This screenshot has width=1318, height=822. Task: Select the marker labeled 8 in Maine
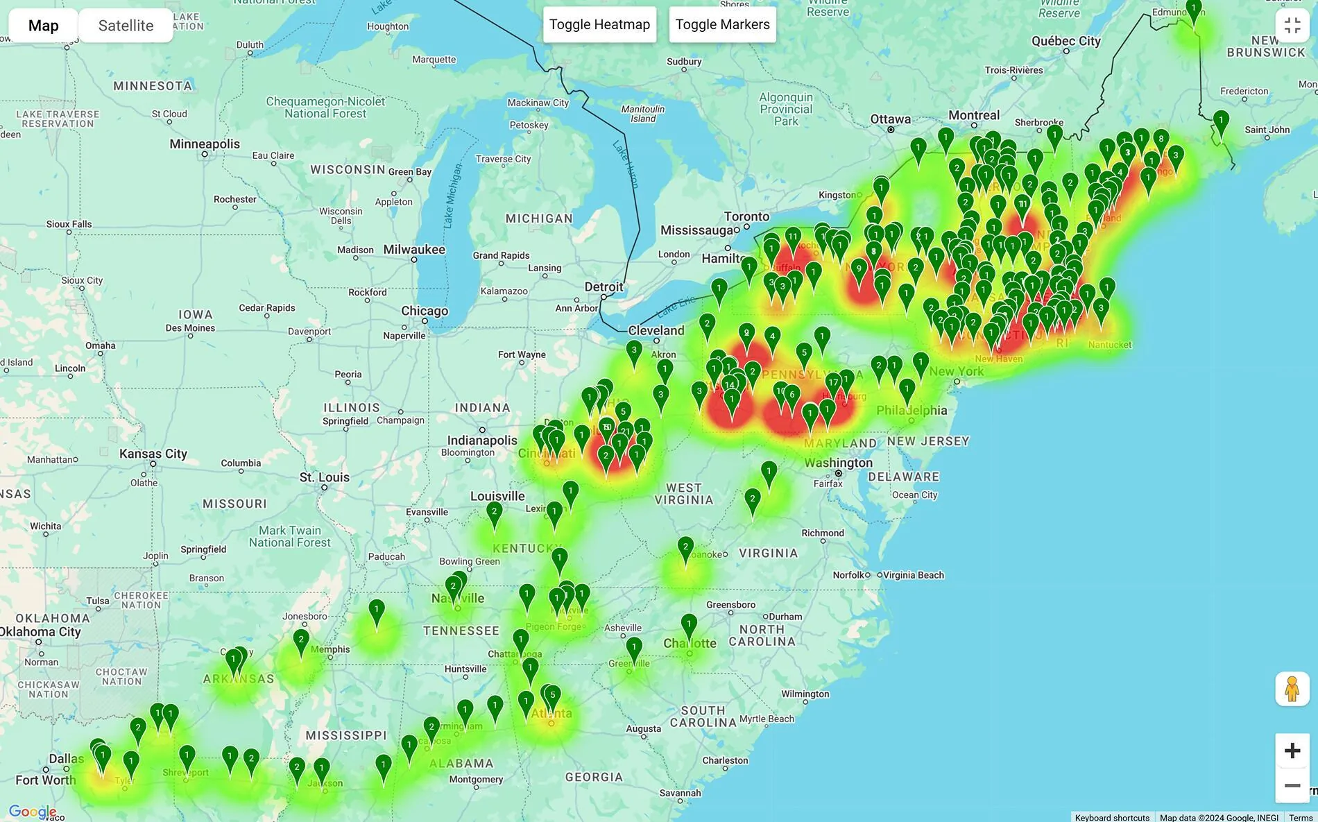point(1161,143)
